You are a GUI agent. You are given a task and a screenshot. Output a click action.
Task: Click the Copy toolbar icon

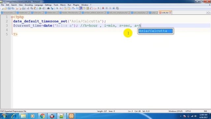[x=32, y=8]
